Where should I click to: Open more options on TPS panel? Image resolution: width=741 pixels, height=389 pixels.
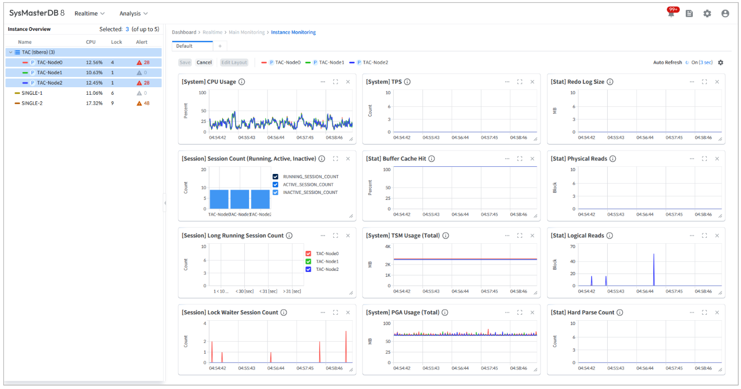click(x=508, y=82)
